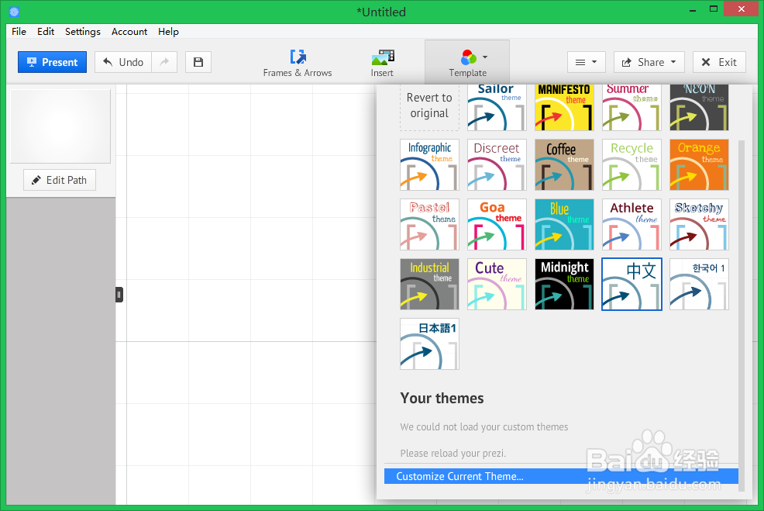Open the hamburger options dropdown

point(586,62)
